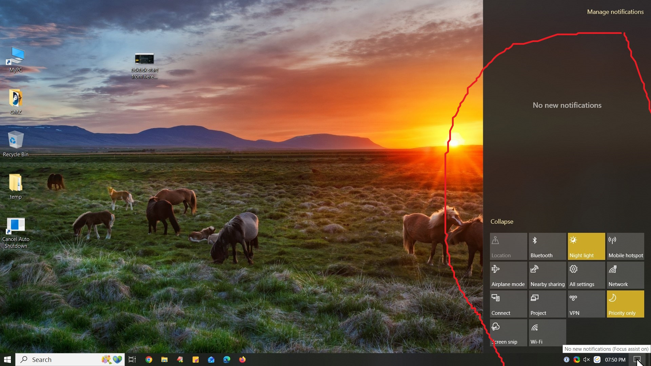Open the Windows Start menu

(7, 360)
